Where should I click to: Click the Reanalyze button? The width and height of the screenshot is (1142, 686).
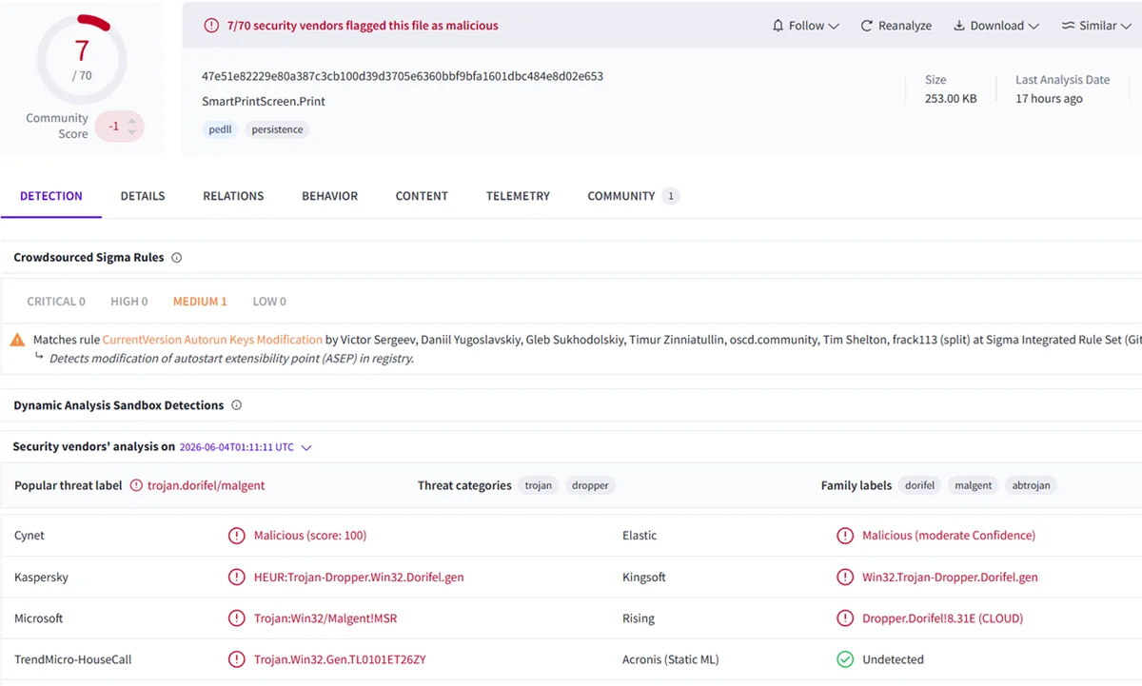coord(896,26)
